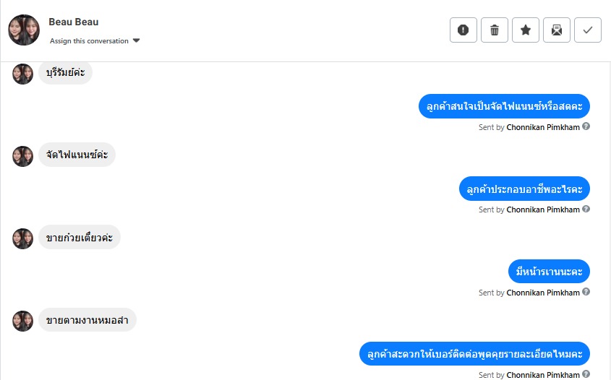Open the Assign this conversation dropdown
611x380 pixels.
[89, 41]
